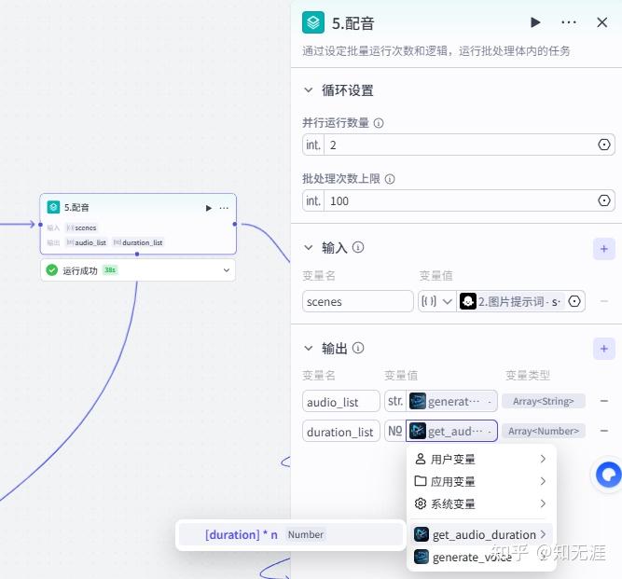Screen dimensions: 622x579
Task: Click the green 运行成功 check icon
Action: 52,270
